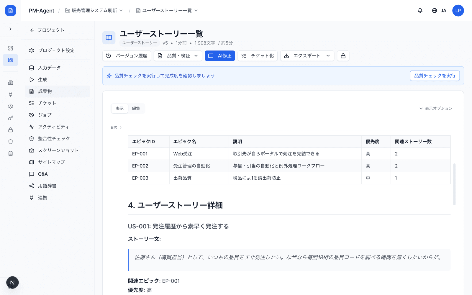472x295 pixels.
Task: Click the Next.js N badge
Action: (x=12, y=282)
